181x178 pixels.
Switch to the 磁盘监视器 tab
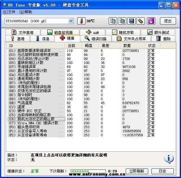click(x=60, y=32)
